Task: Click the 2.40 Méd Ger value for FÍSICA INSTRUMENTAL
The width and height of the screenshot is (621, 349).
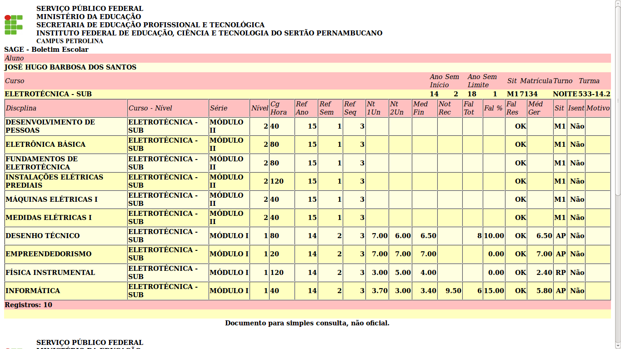Action: [x=544, y=273]
